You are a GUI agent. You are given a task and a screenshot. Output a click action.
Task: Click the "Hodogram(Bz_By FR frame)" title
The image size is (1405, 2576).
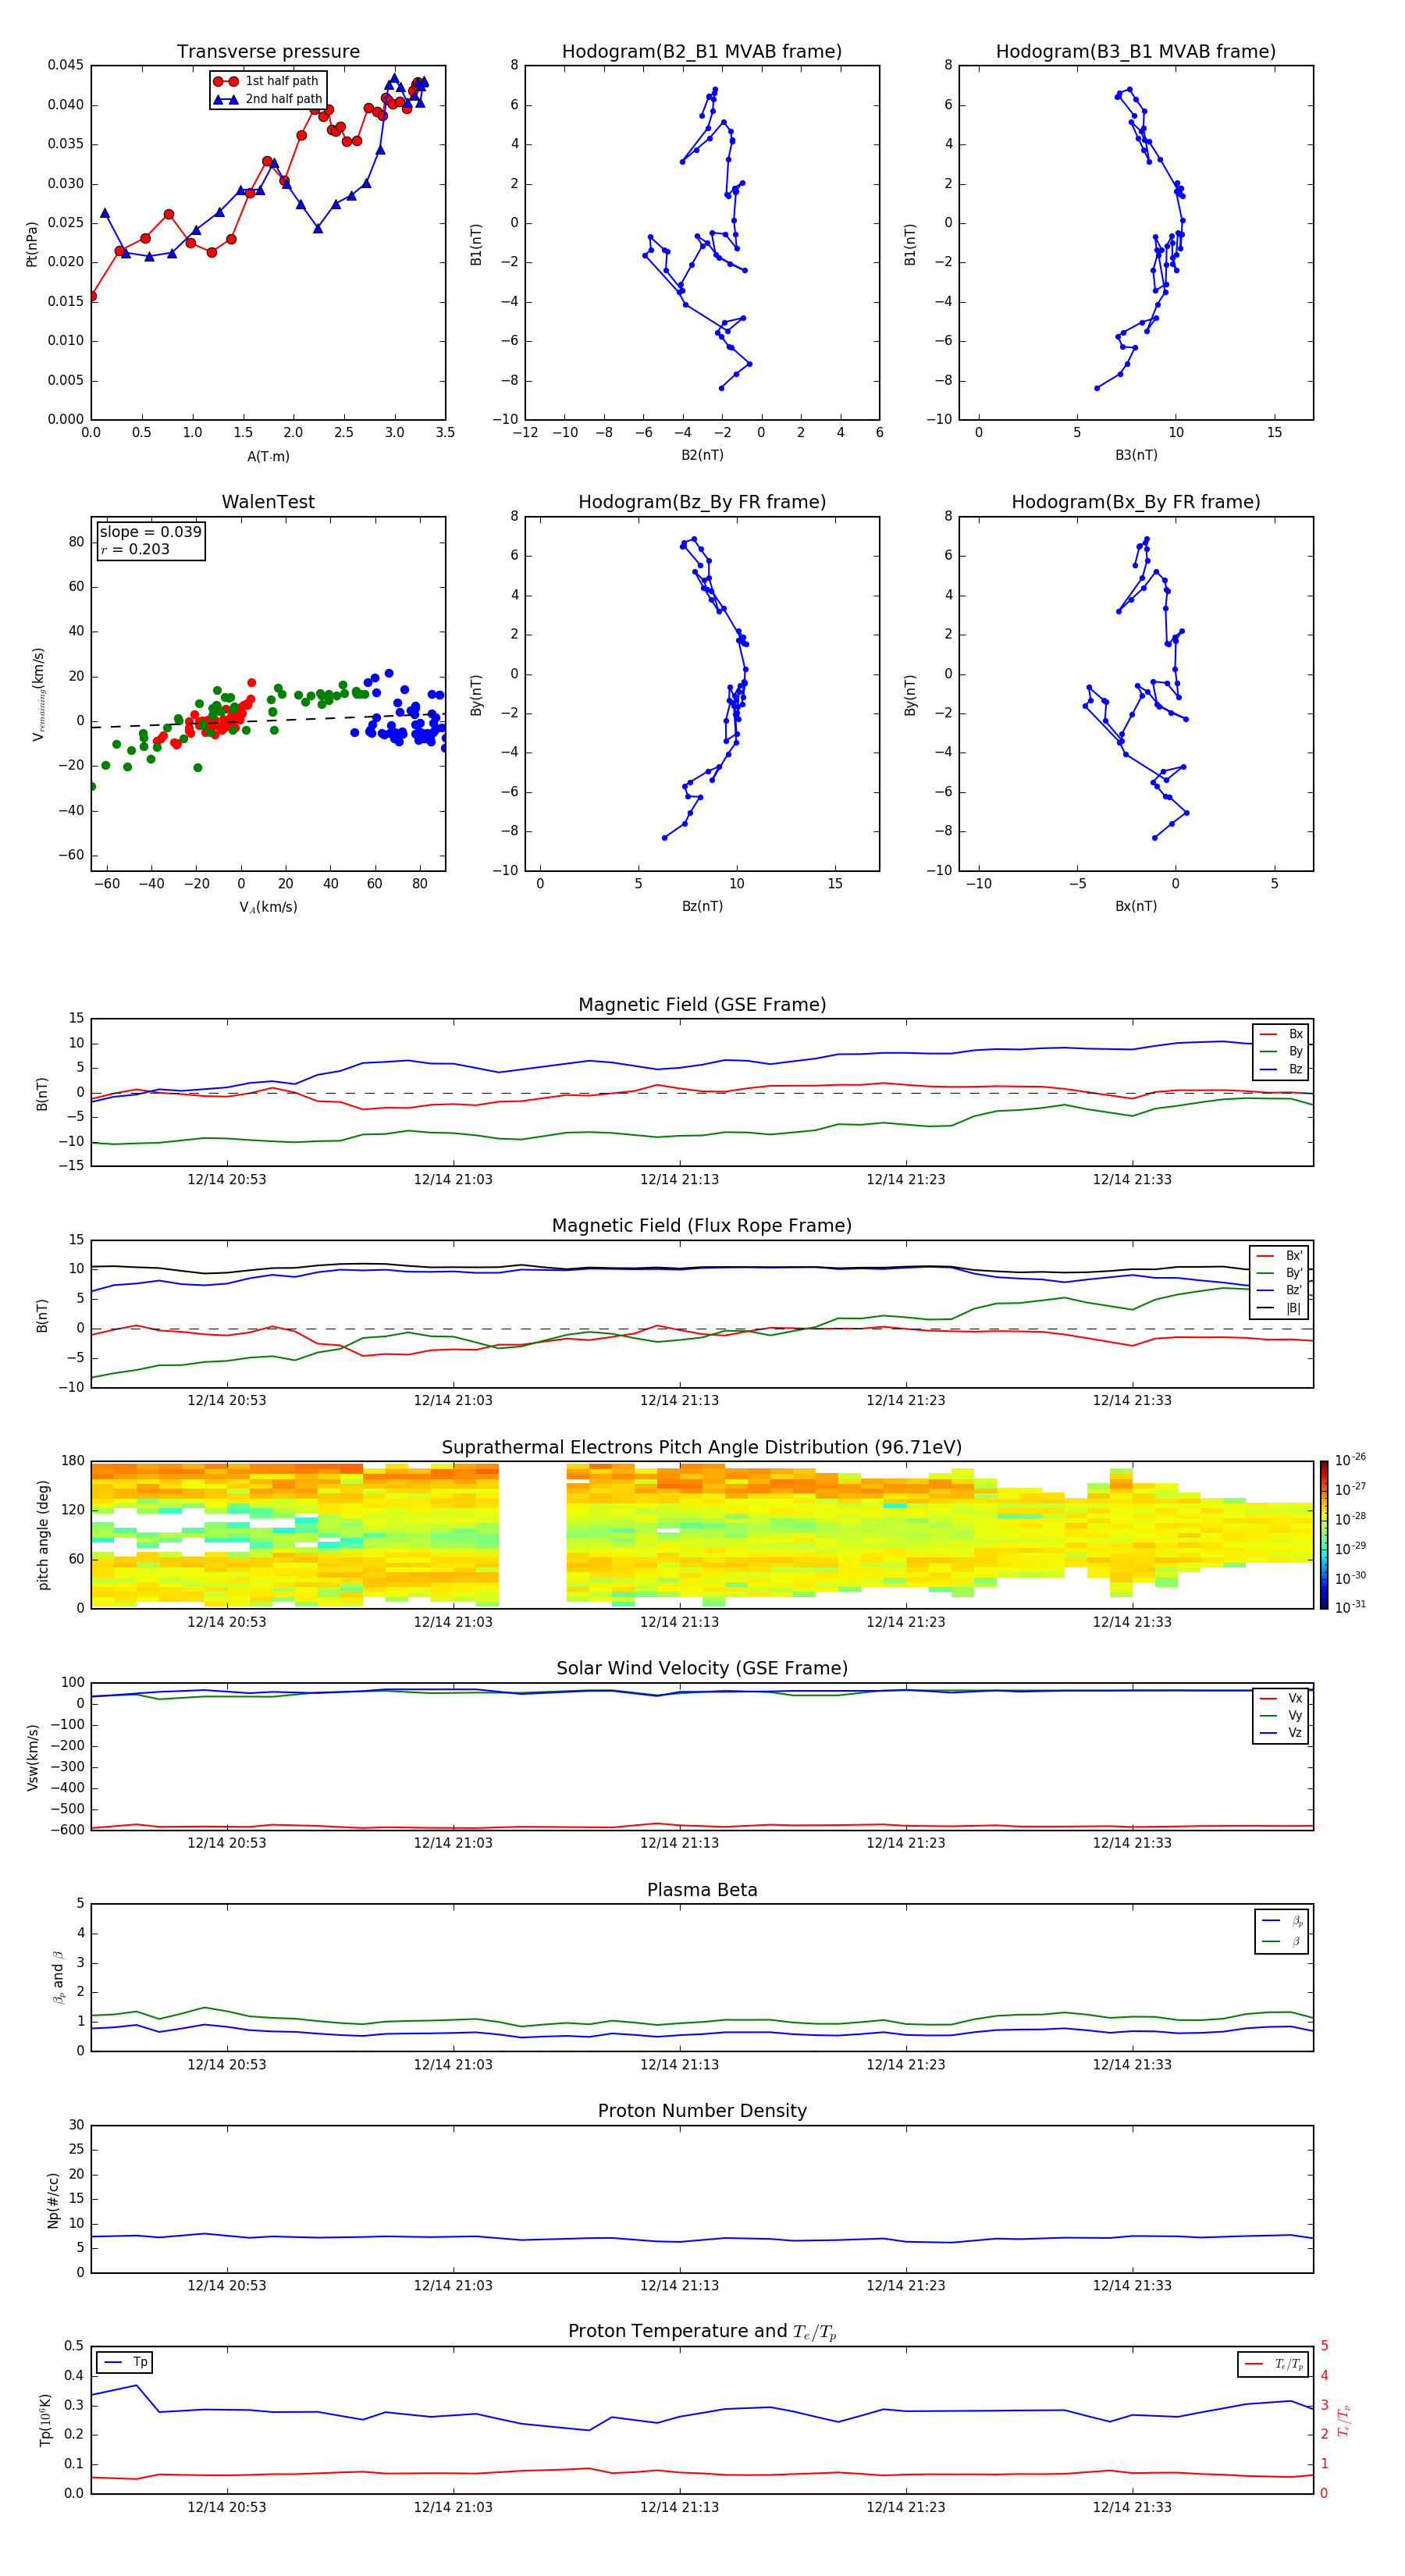tap(702, 502)
